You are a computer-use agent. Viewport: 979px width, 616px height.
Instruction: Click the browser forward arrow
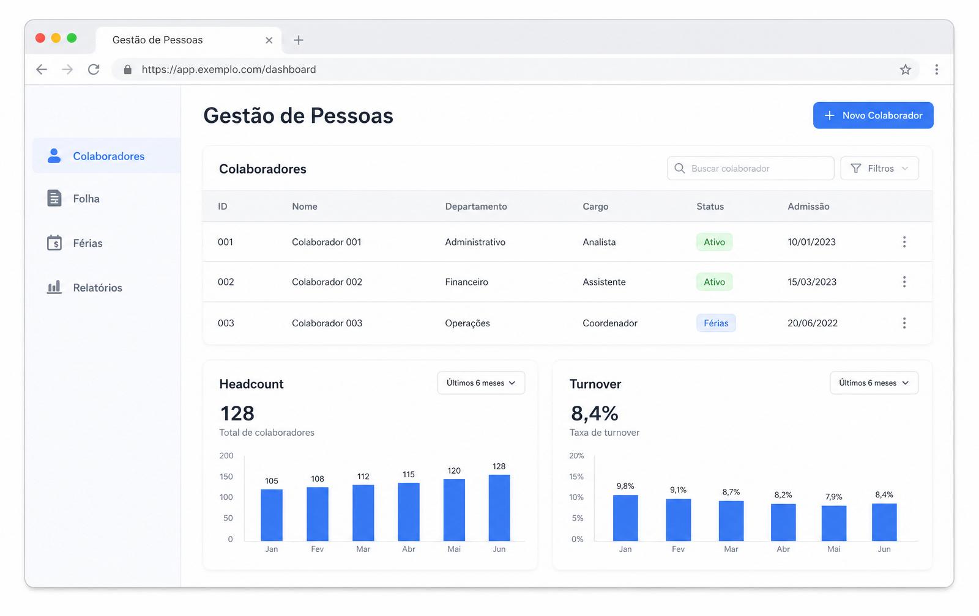67,70
